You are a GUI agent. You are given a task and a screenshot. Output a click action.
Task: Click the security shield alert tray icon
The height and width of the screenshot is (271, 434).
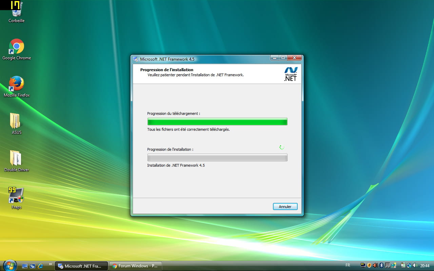click(369, 265)
